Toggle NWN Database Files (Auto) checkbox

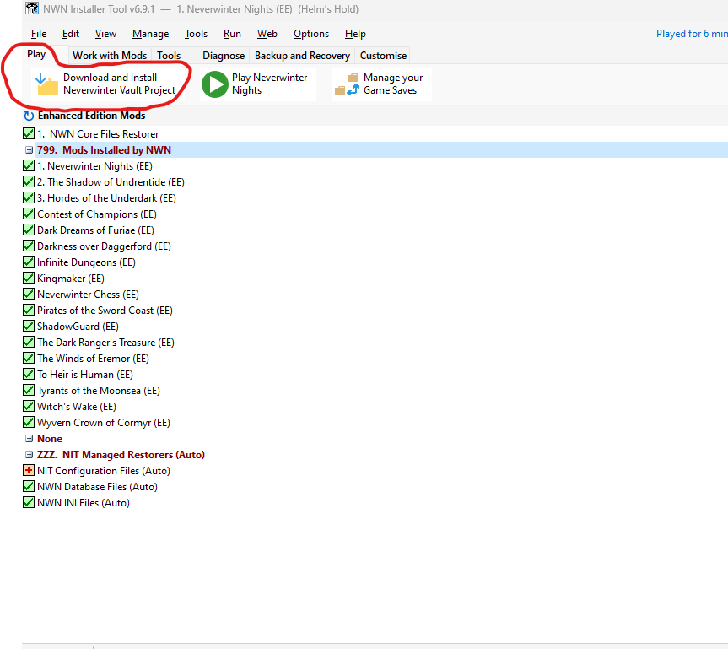[x=29, y=486]
